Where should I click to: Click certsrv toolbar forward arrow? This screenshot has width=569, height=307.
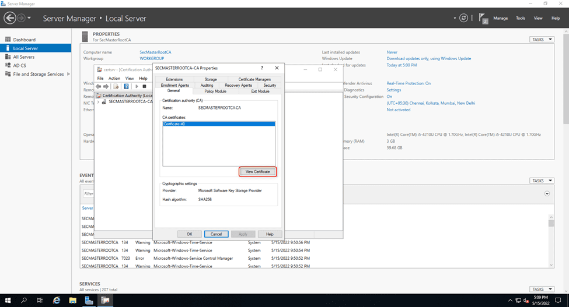[106, 87]
